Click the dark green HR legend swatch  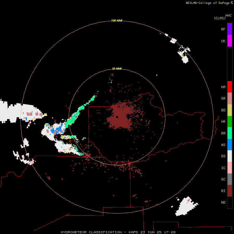tap(230, 122)
